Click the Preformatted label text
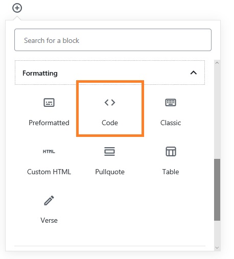234x259 pixels. click(49, 123)
